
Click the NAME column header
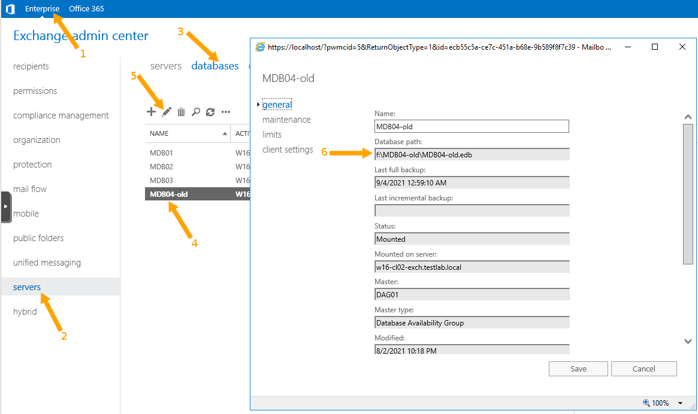click(188, 133)
